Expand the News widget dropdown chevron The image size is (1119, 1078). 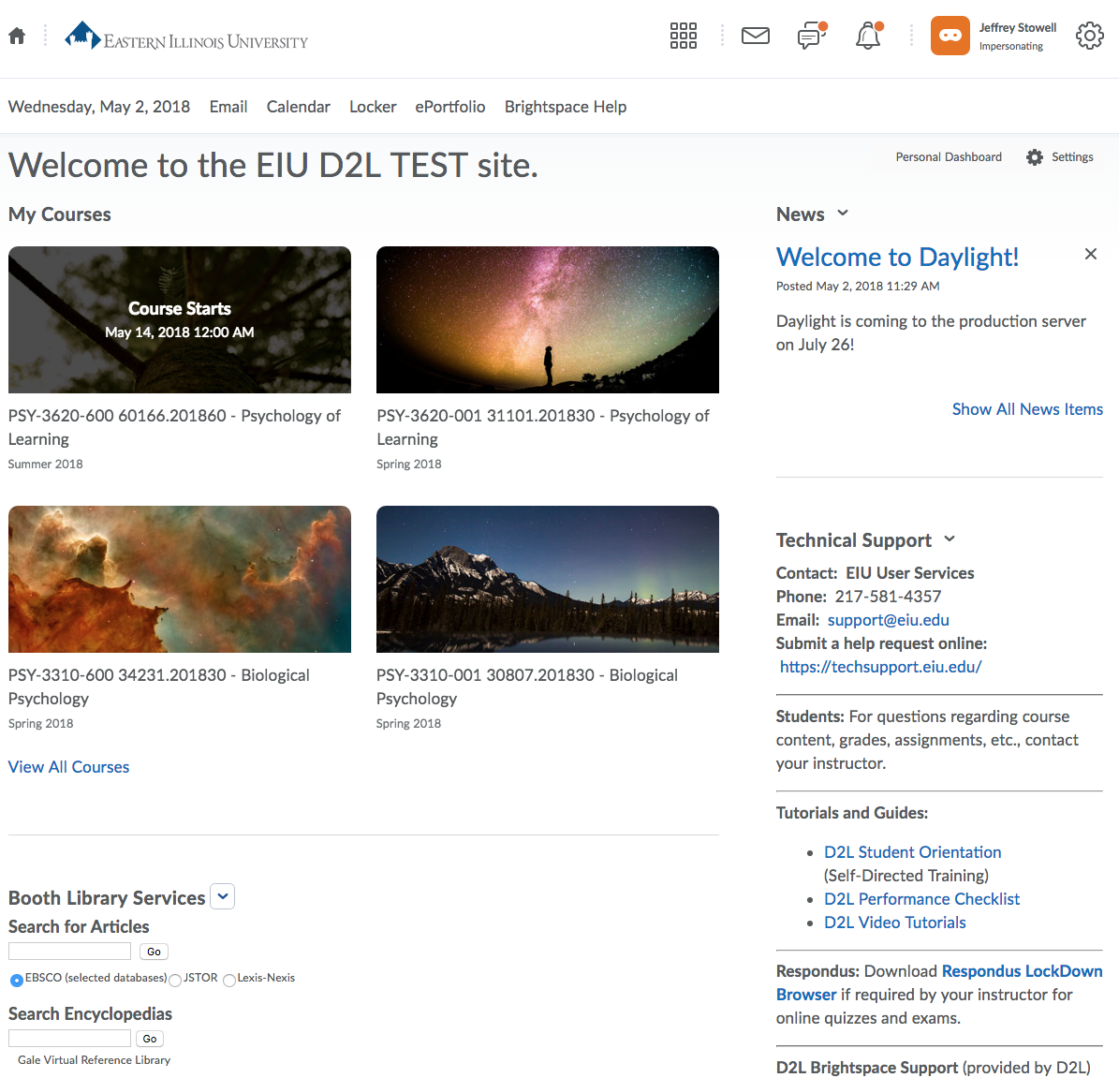point(843,214)
